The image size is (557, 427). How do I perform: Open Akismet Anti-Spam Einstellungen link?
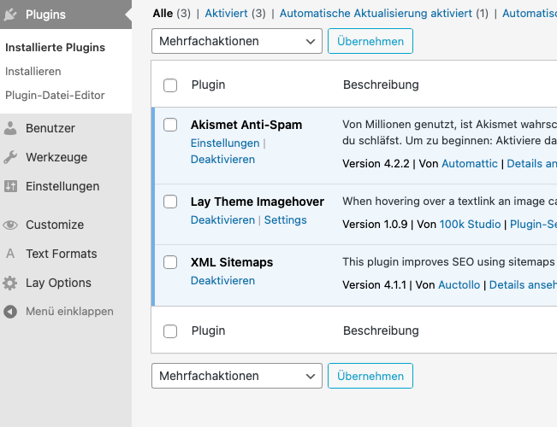(224, 143)
